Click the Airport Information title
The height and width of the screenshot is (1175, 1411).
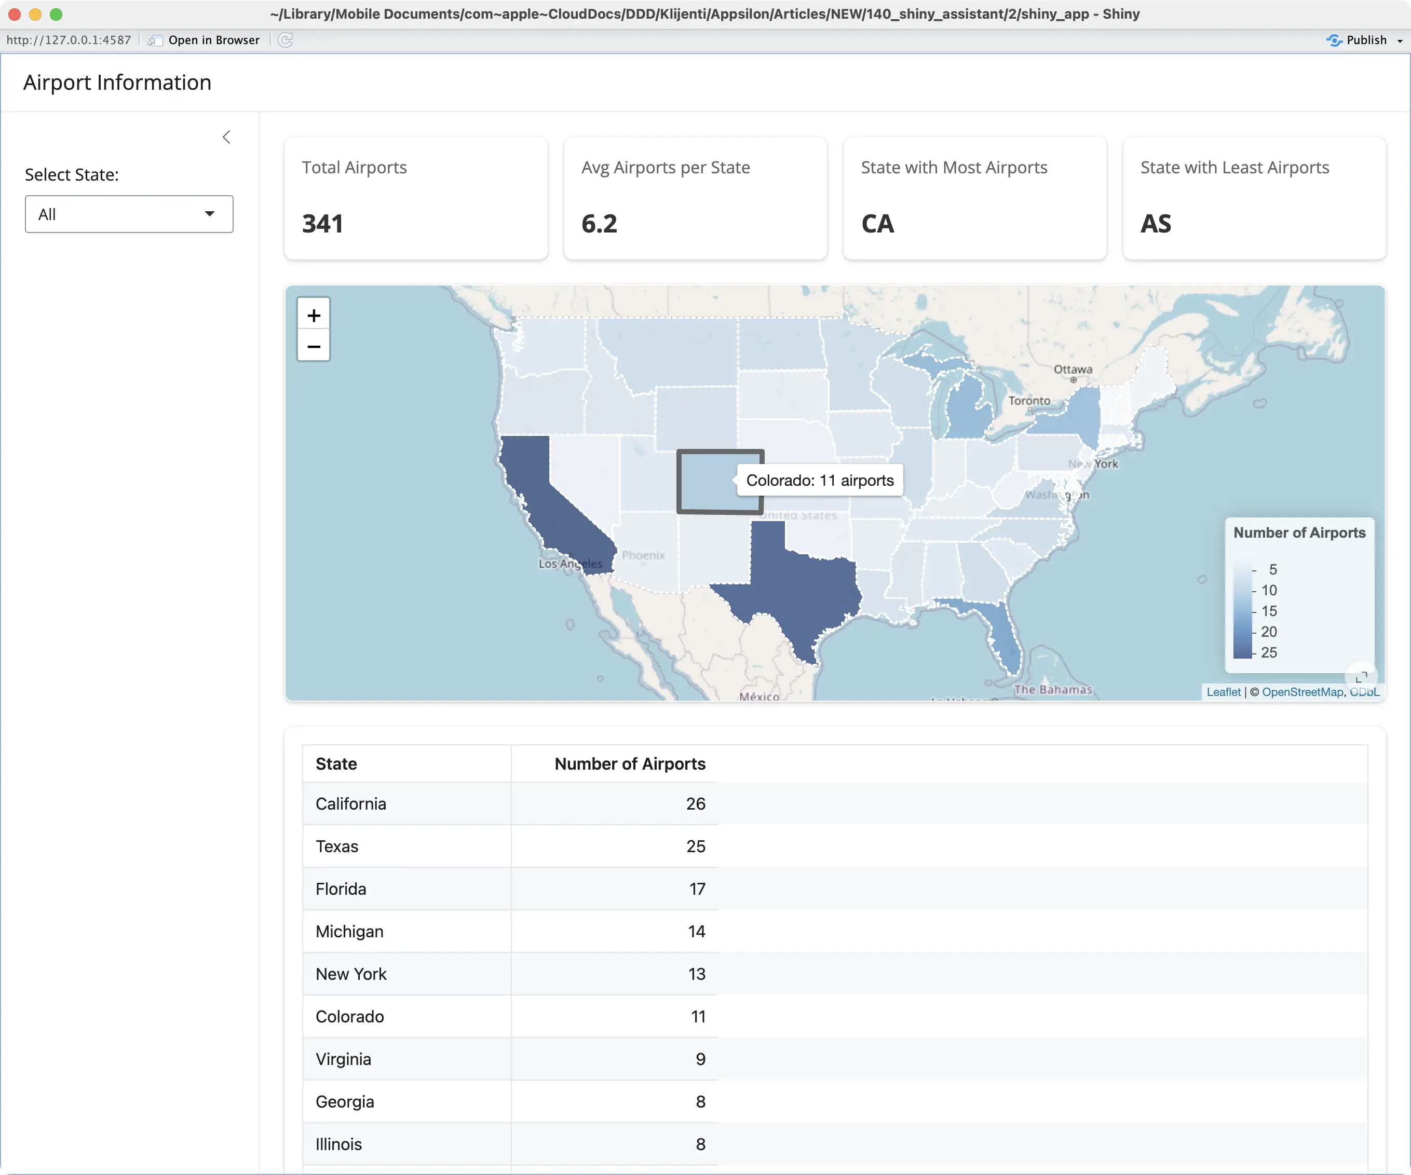(x=117, y=83)
